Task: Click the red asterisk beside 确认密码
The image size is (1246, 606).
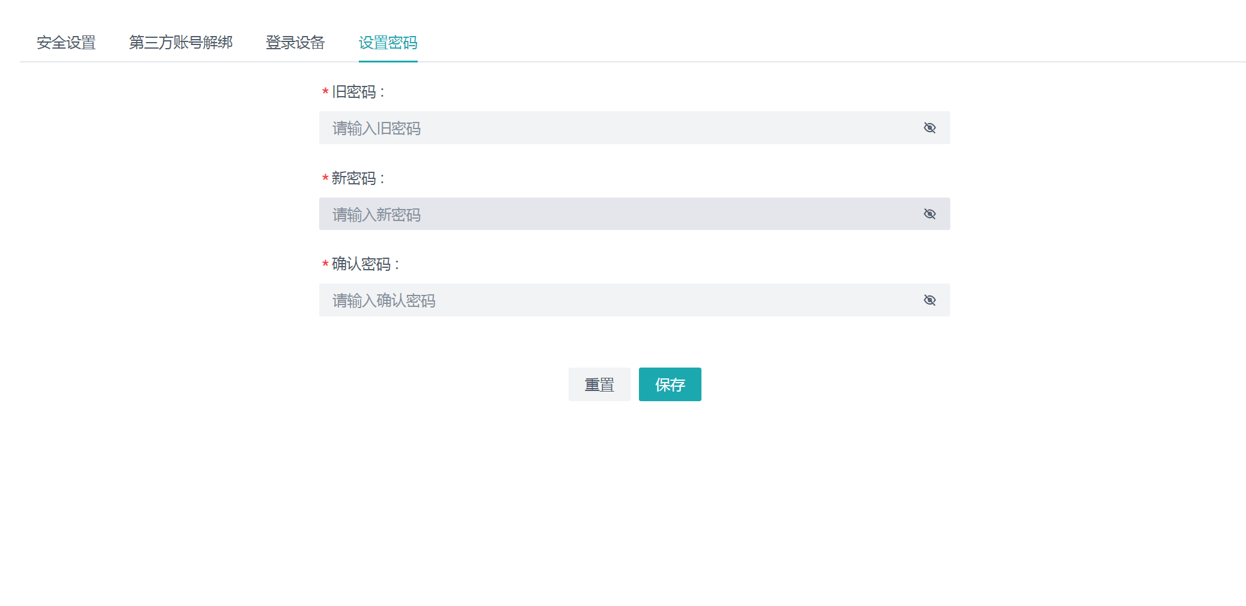Action: point(325,265)
